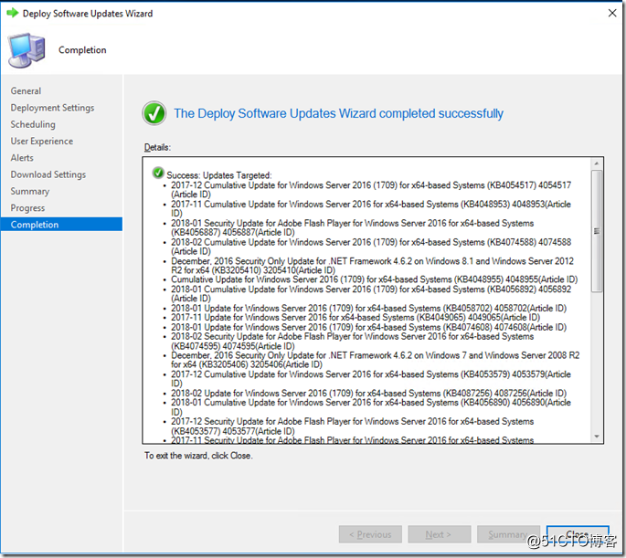
Task: Go to the Scheduling step
Action: [33, 124]
